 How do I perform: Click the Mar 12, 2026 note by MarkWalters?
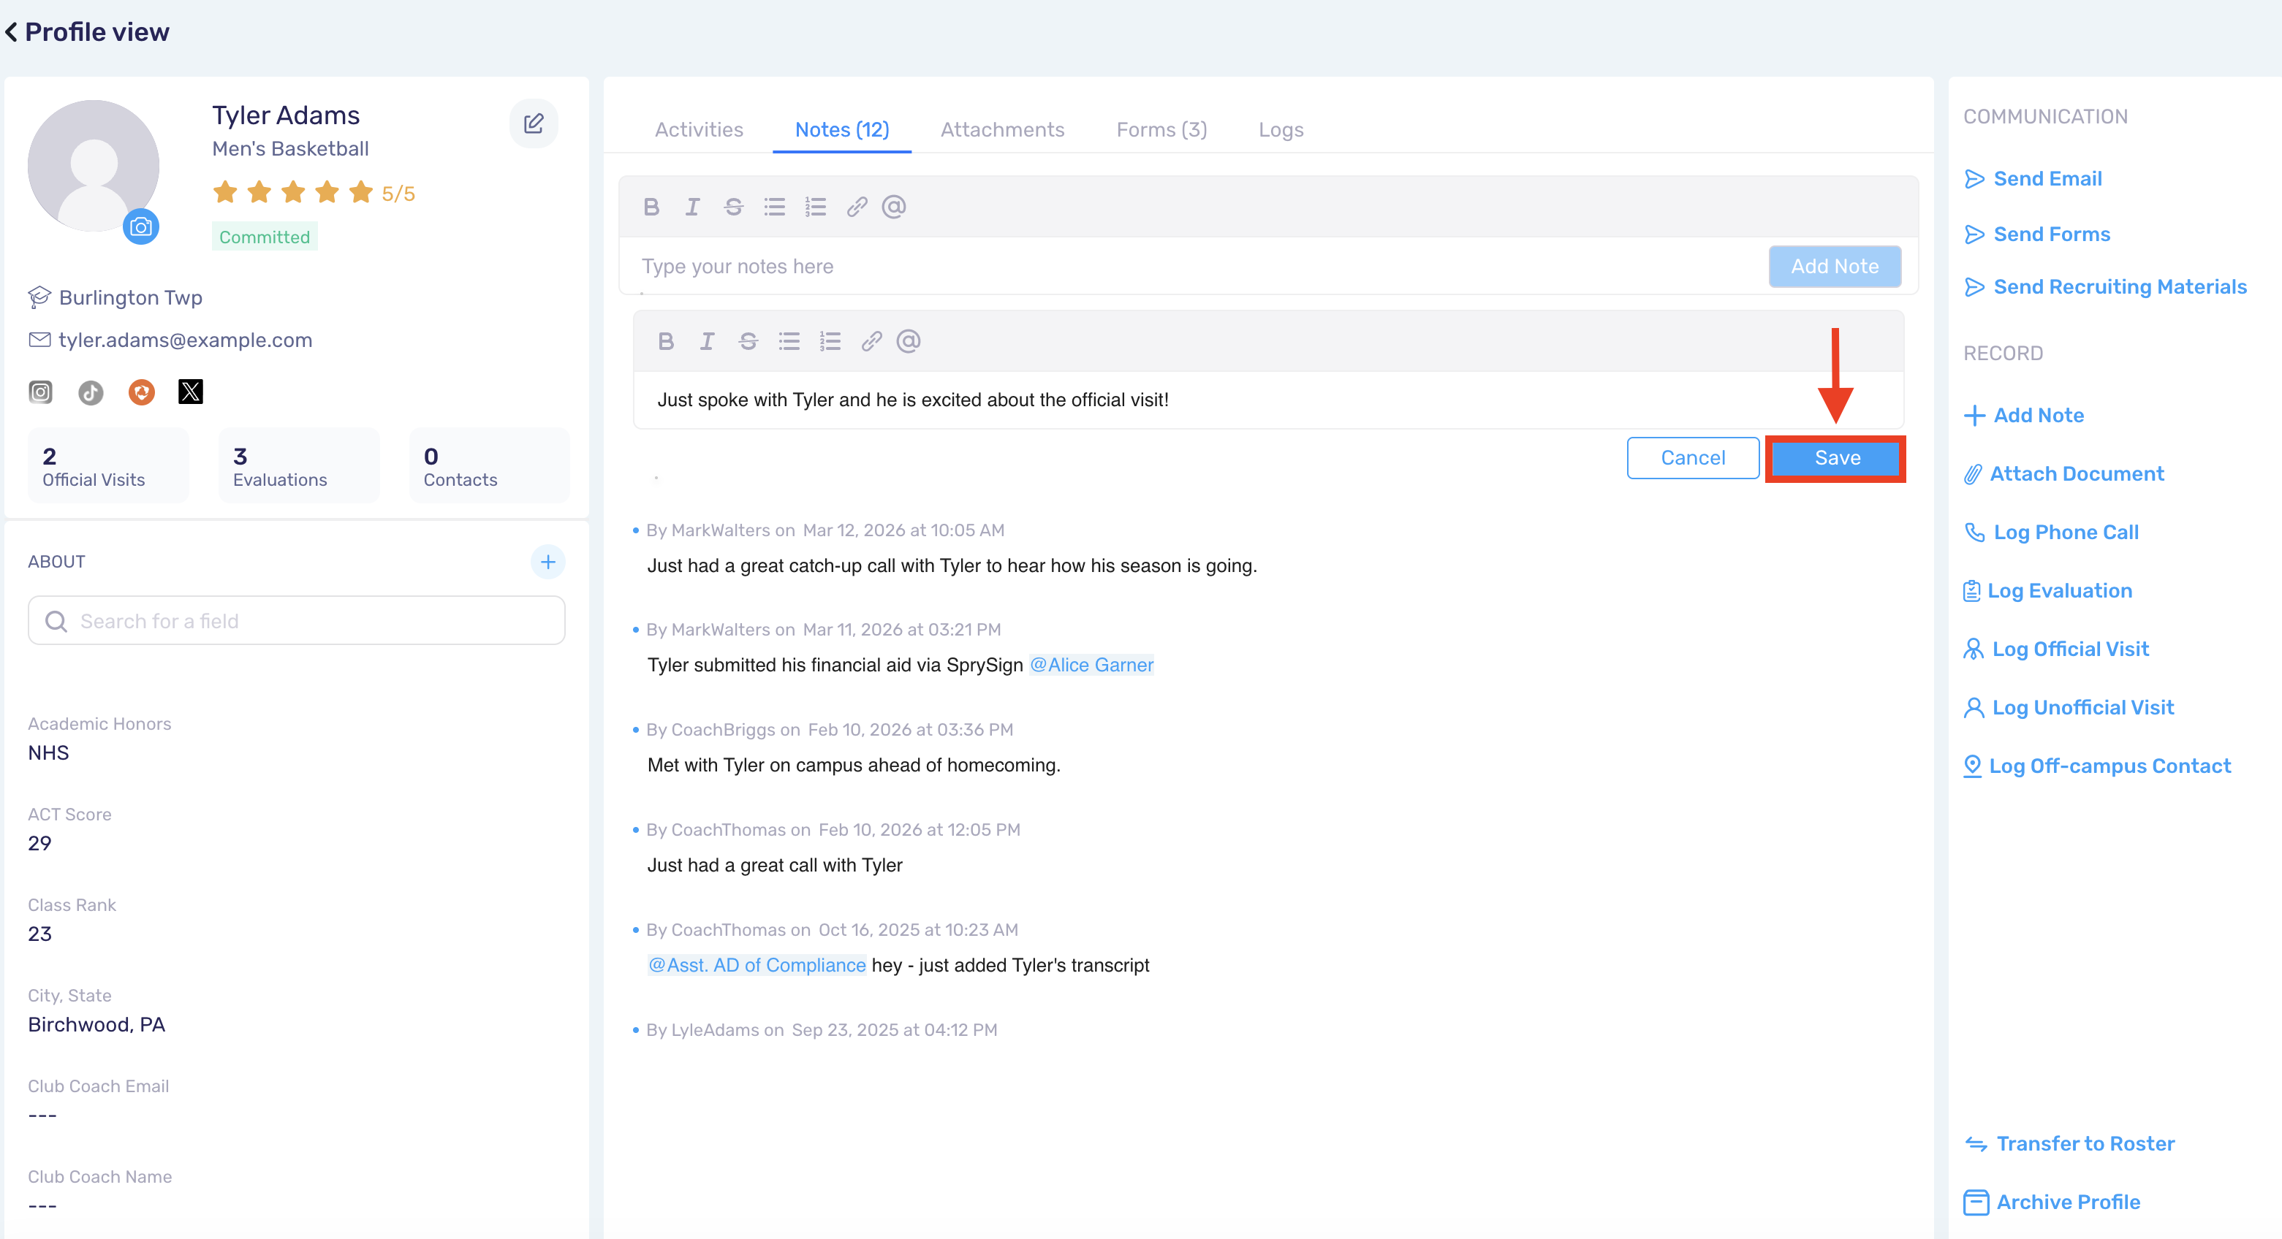click(x=952, y=566)
